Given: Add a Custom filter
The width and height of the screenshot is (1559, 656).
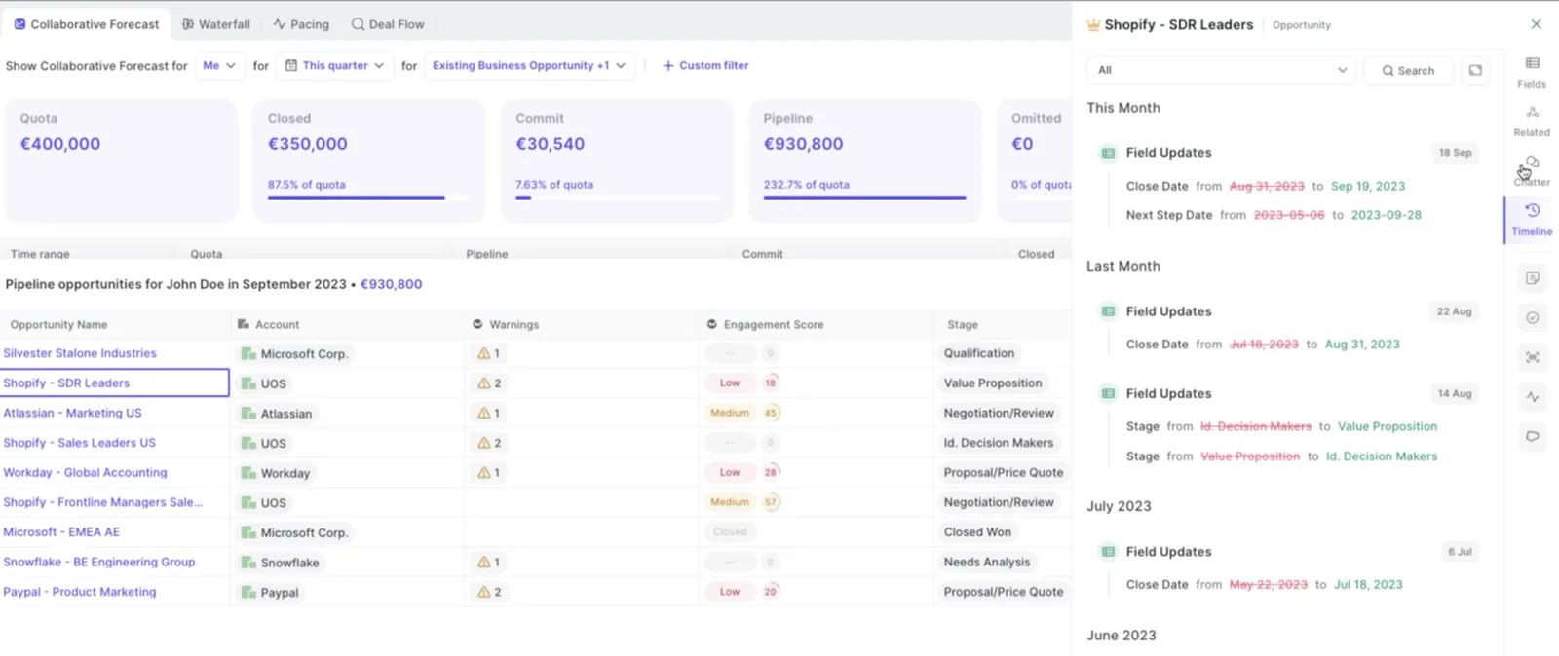Looking at the screenshot, I should (x=705, y=65).
